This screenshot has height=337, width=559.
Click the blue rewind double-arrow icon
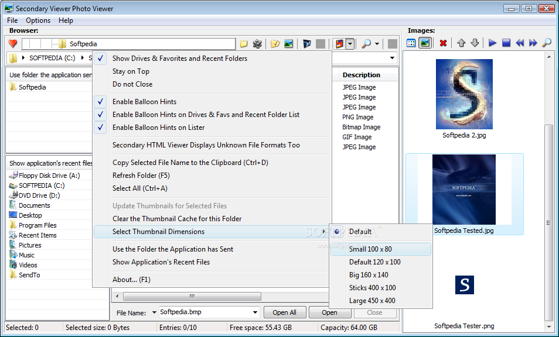[520, 43]
